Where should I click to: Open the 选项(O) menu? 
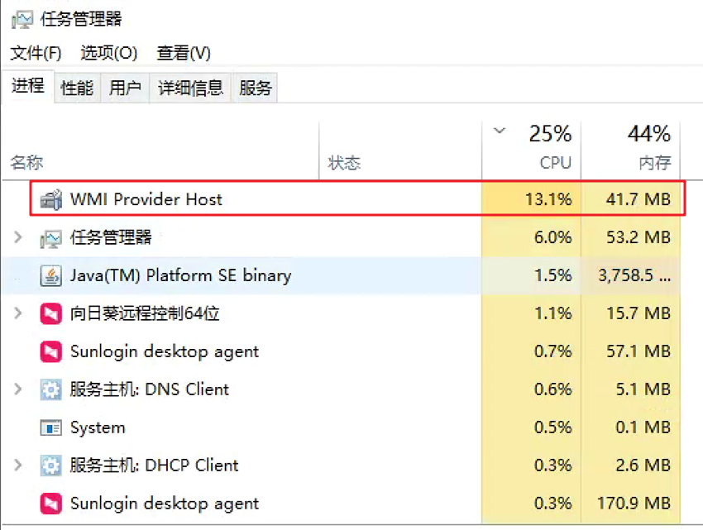coord(109,53)
